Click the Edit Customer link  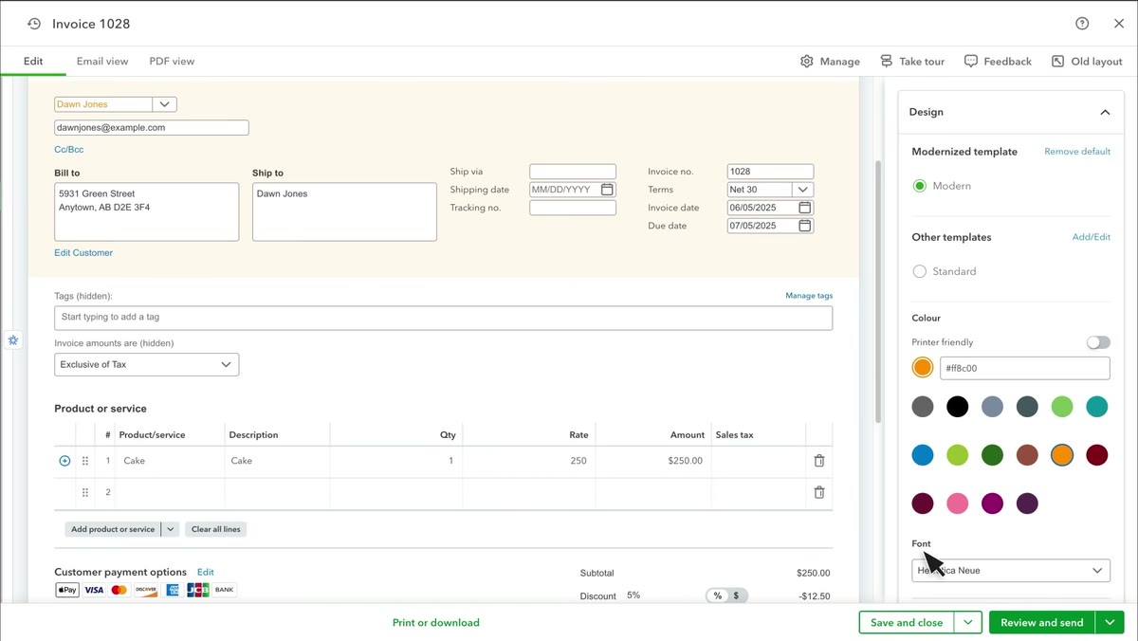pyautogui.click(x=83, y=252)
